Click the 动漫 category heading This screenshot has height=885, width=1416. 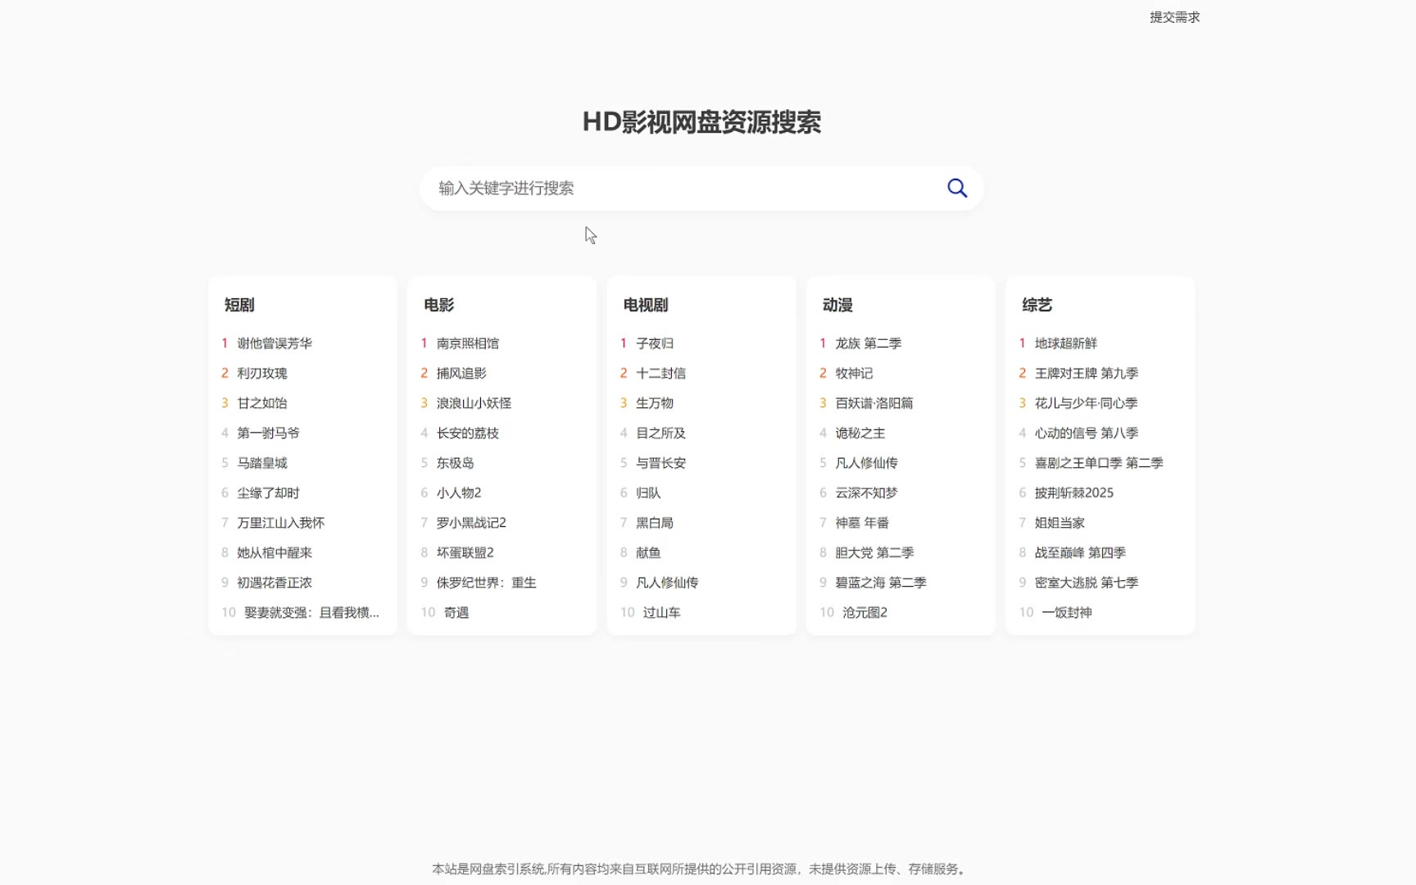tap(837, 305)
